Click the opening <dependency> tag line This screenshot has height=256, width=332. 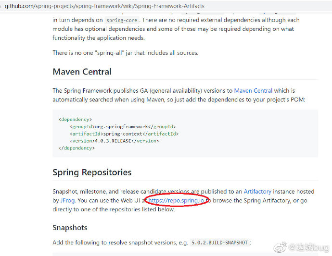pyautogui.click(x=75, y=120)
